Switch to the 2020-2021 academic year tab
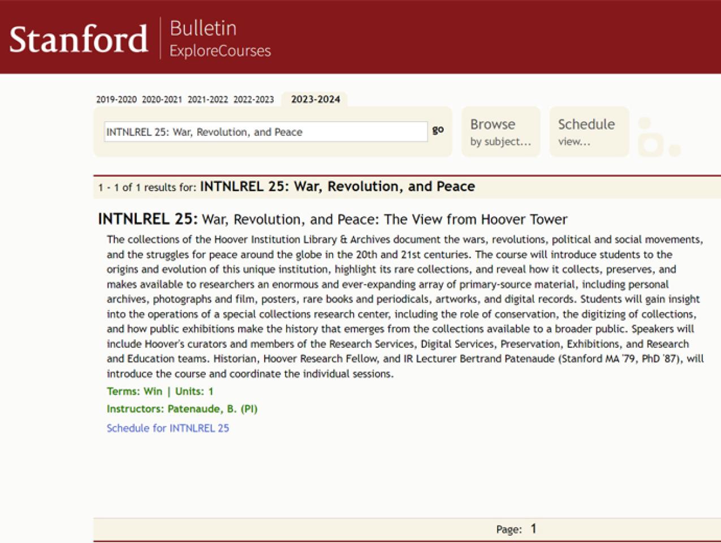The height and width of the screenshot is (543, 721). tap(162, 100)
